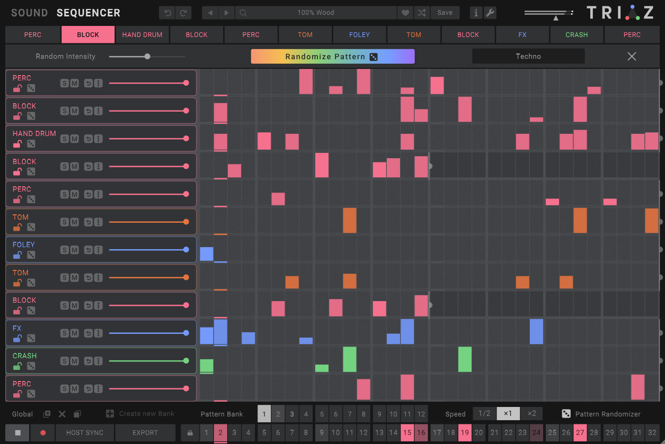This screenshot has width=665, height=444.
Task: Solo the HAND DRUM track
Action: [65, 139]
